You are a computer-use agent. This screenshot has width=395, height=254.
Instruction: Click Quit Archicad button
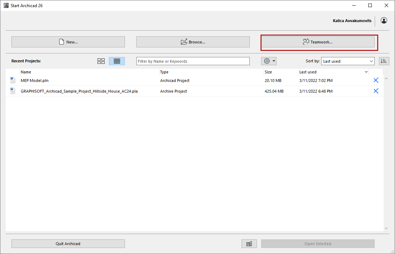click(x=68, y=244)
